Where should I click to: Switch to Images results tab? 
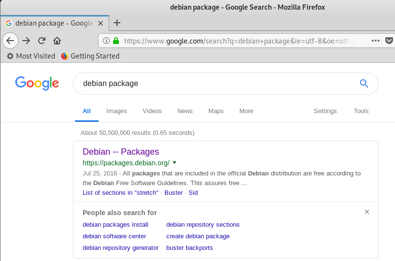click(117, 111)
